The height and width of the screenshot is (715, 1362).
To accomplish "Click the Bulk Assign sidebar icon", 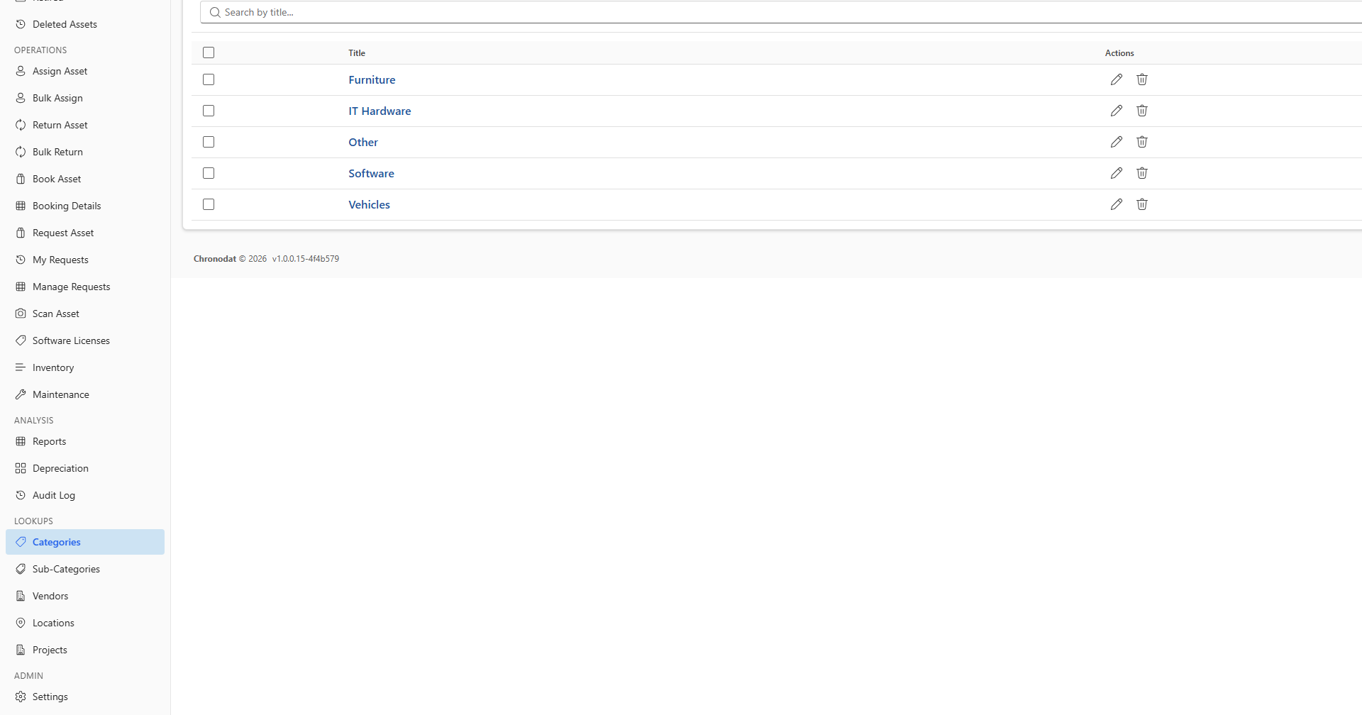I will (x=21, y=98).
